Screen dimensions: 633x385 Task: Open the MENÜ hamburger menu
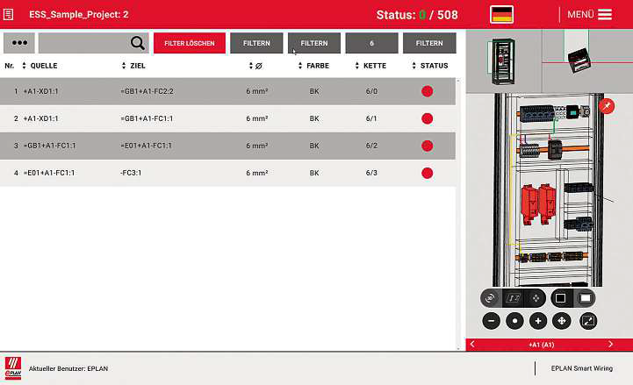click(x=589, y=15)
